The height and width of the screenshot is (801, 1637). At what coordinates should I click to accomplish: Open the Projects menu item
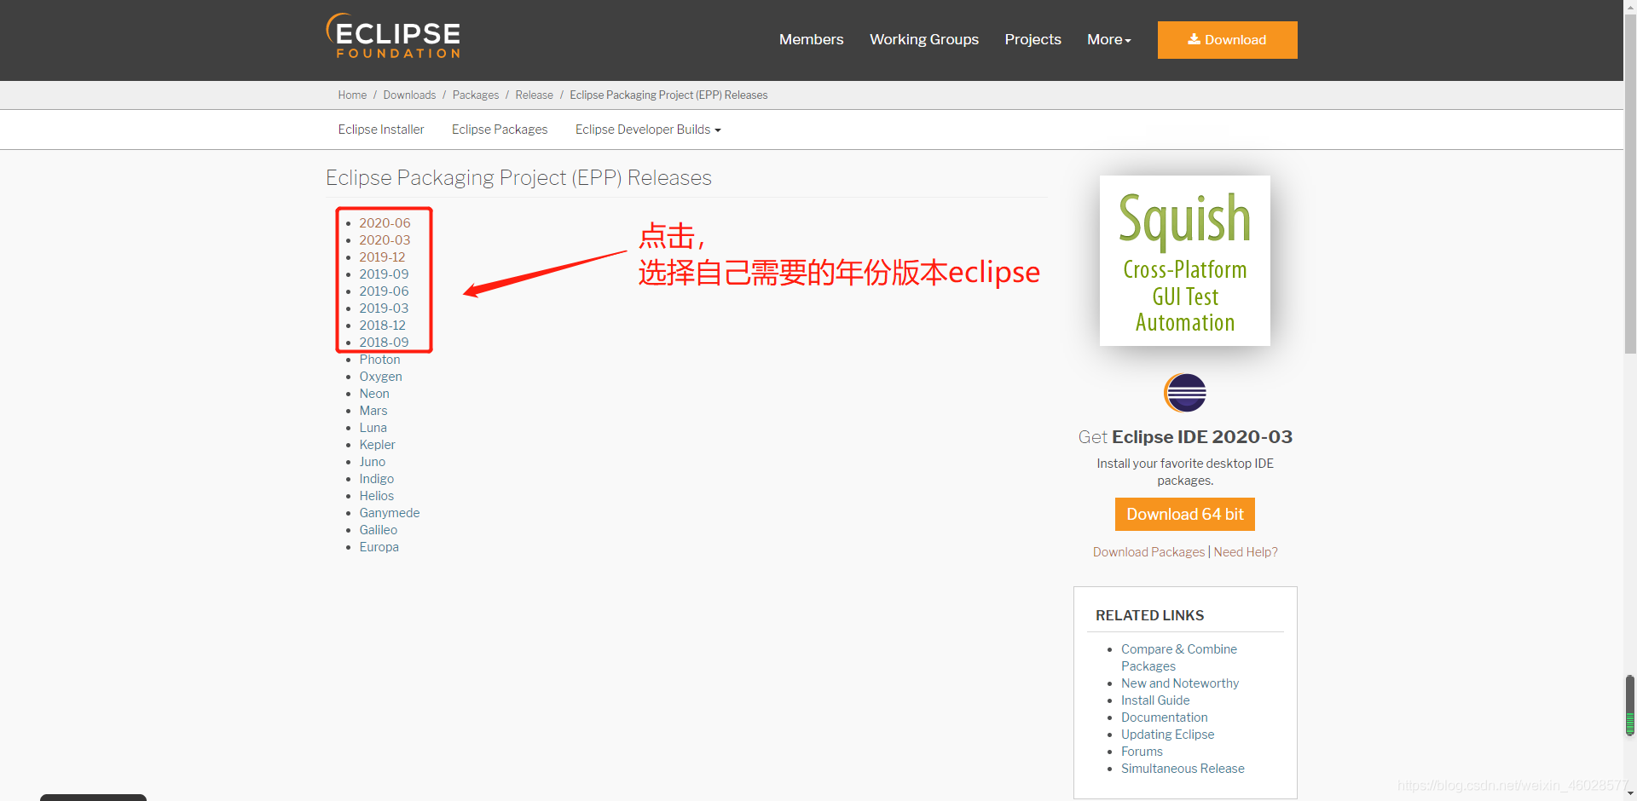tap(1033, 39)
